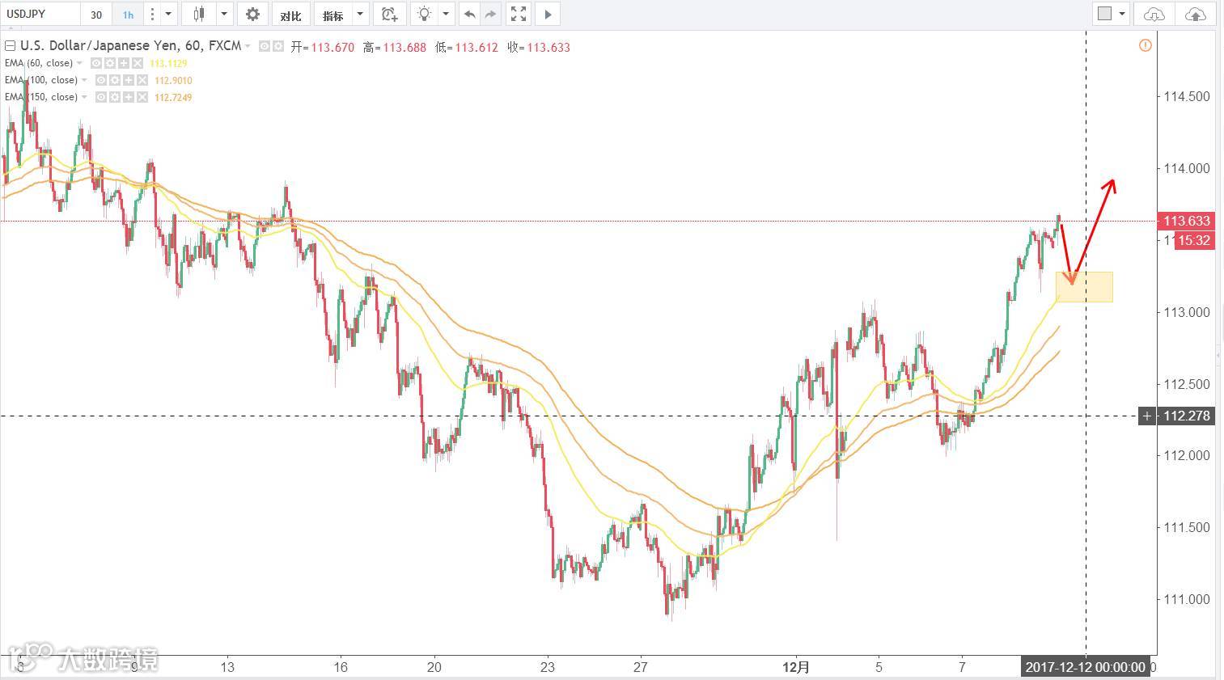The image size is (1224, 680).
Task: Open the more time intervals dropdown
Action: coord(167,14)
